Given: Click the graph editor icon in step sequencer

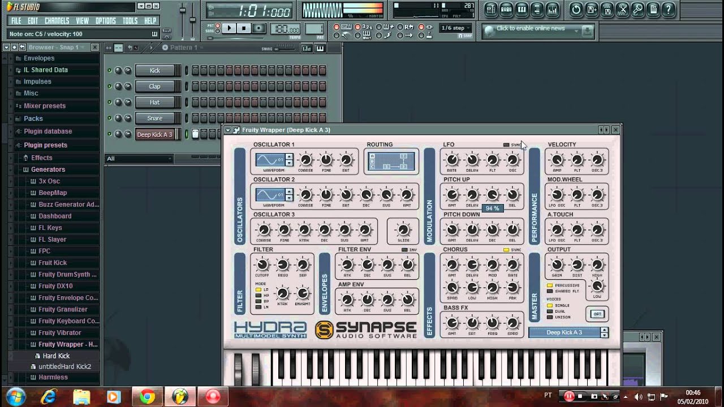Looking at the screenshot, I should pos(307,48).
